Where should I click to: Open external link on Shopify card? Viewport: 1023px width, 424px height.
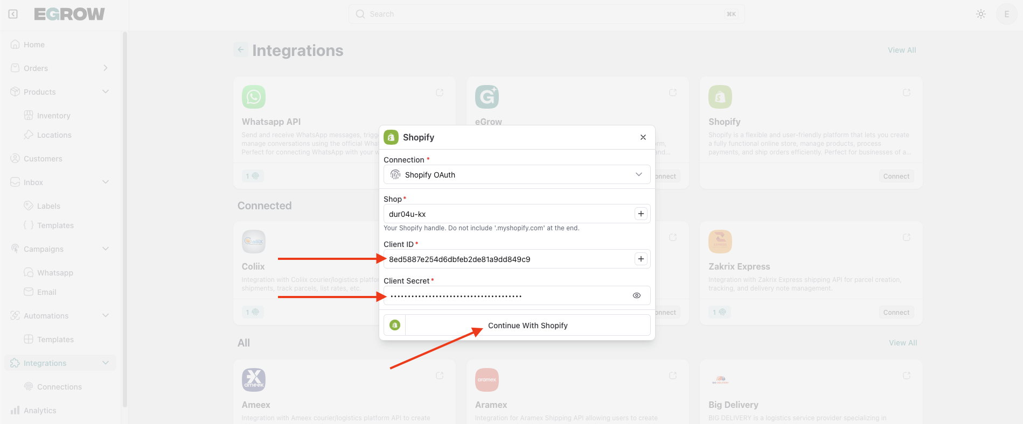[x=907, y=93]
